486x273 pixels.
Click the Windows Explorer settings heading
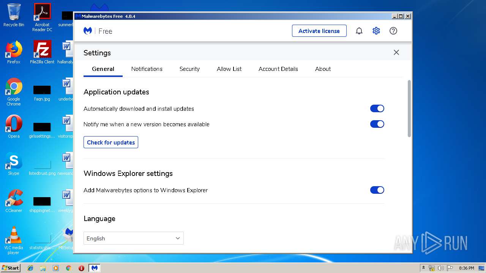(x=128, y=174)
